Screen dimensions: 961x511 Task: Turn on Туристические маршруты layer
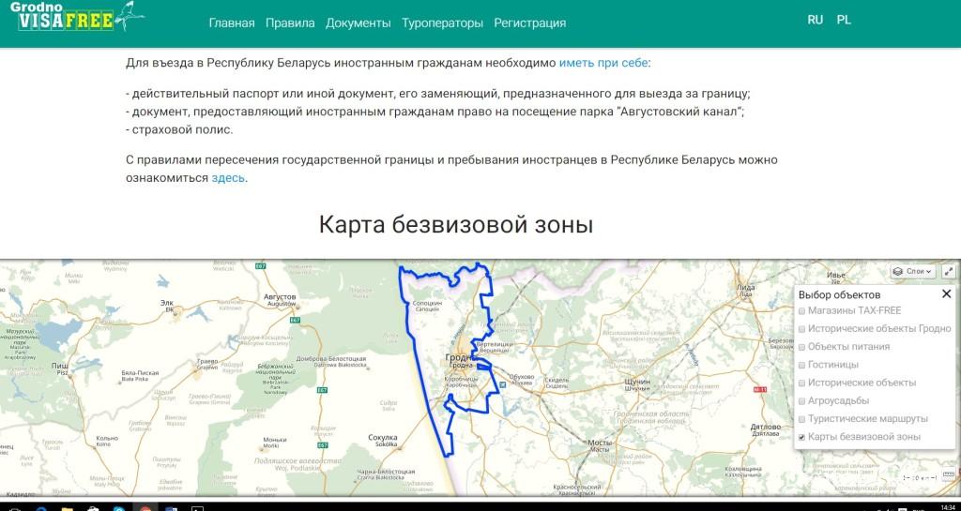[801, 419]
